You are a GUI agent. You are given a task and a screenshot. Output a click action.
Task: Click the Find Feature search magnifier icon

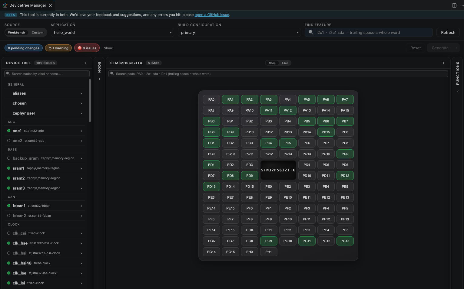click(x=311, y=32)
